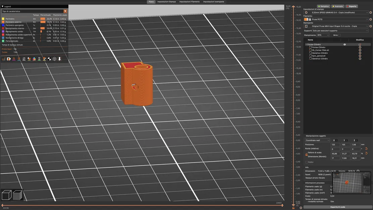The height and width of the screenshot is (210, 373).
Task: Toggle custom G-code marker icon
Action: point(44,59)
